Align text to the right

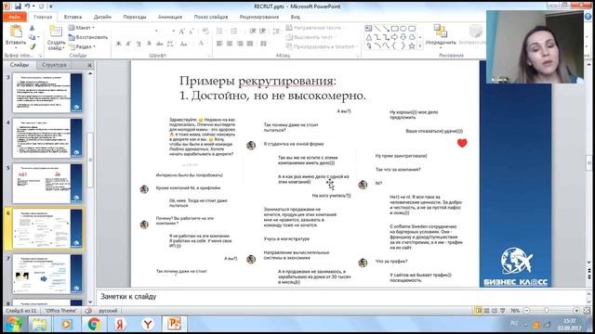240,44
